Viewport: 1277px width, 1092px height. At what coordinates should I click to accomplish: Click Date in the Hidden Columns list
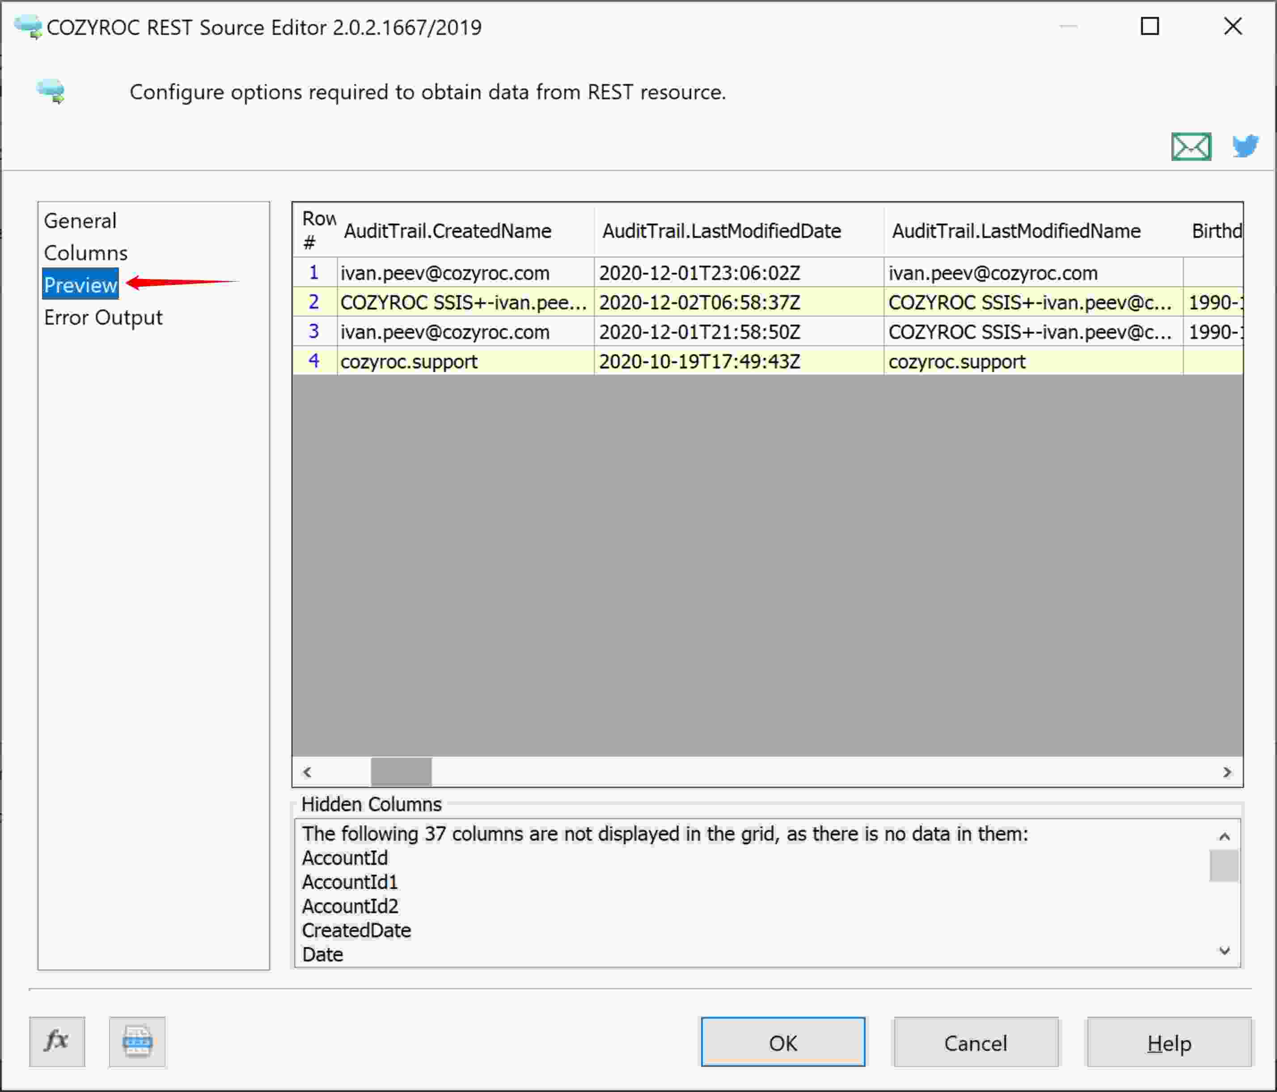pos(323,954)
